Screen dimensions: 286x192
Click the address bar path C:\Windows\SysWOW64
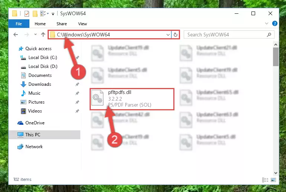point(83,35)
